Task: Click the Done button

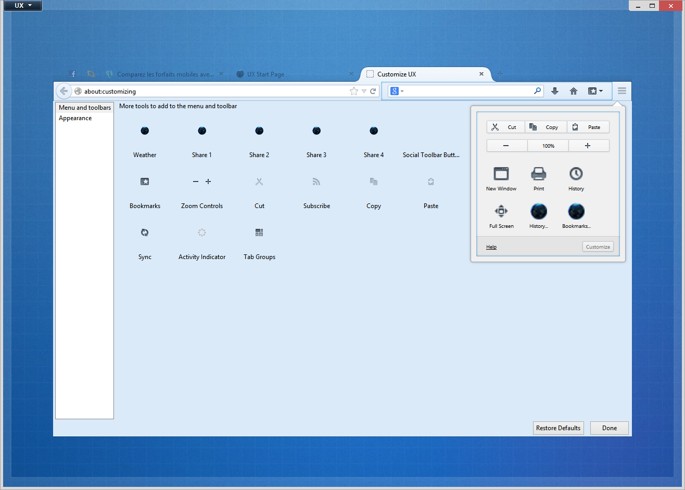Action: click(609, 428)
